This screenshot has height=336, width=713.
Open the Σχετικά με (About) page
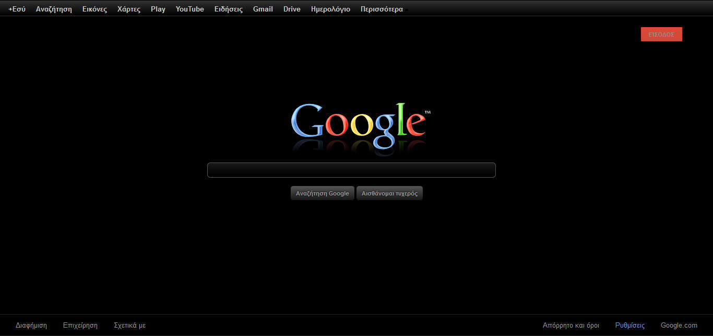(x=129, y=325)
